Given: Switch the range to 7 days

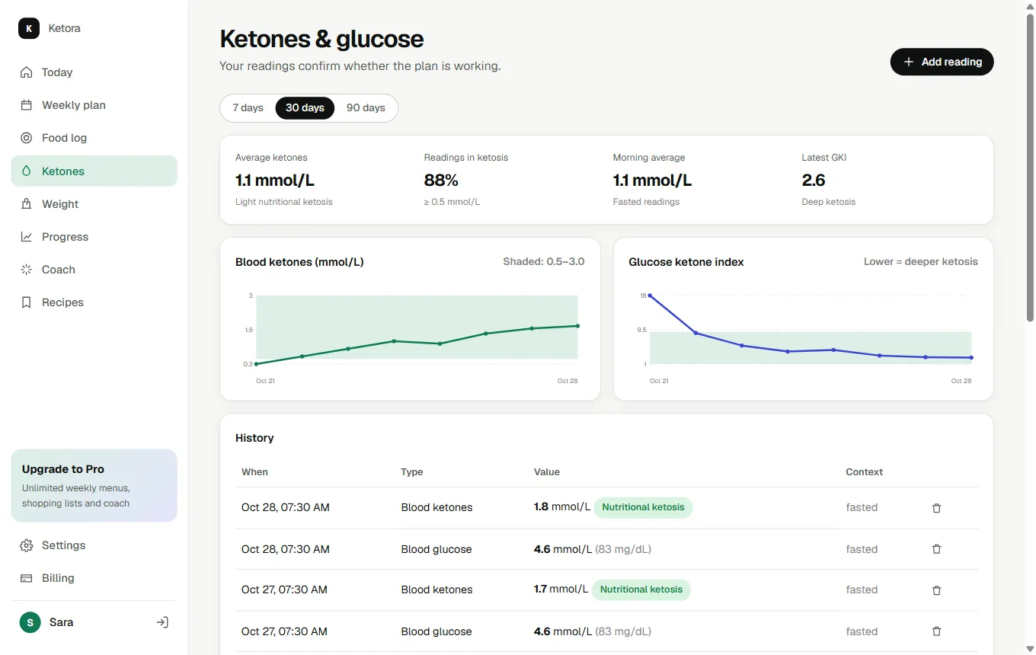Looking at the screenshot, I should pos(248,108).
